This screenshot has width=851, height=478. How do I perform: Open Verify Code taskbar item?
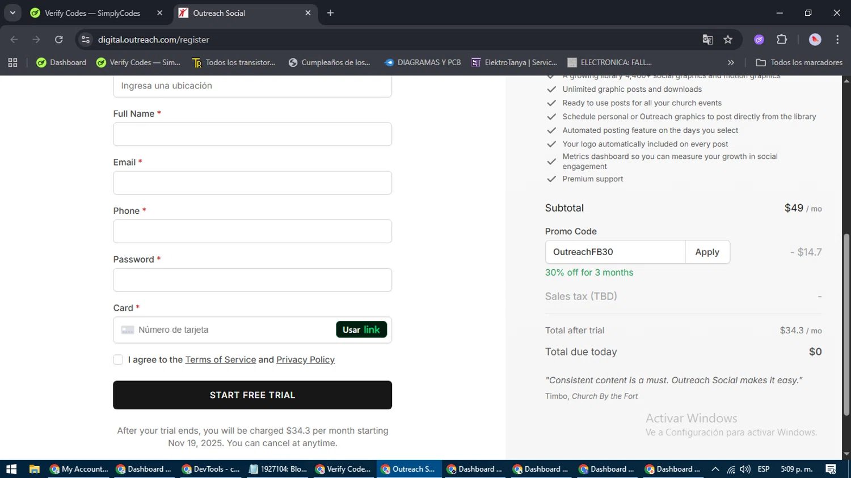tap(344, 469)
